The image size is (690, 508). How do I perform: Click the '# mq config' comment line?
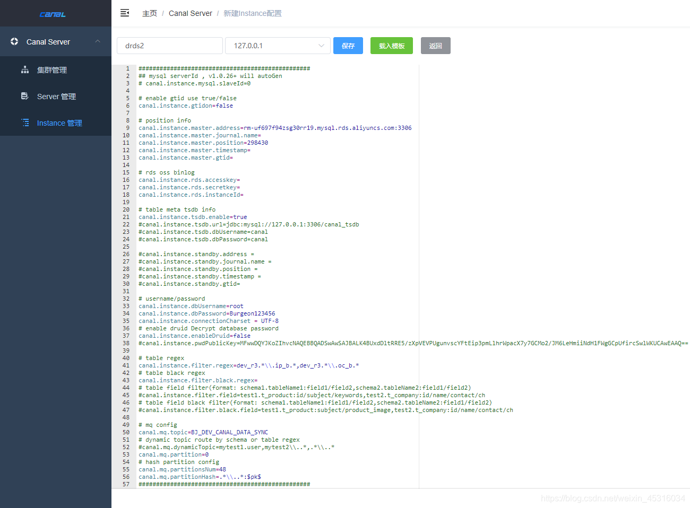(x=158, y=425)
